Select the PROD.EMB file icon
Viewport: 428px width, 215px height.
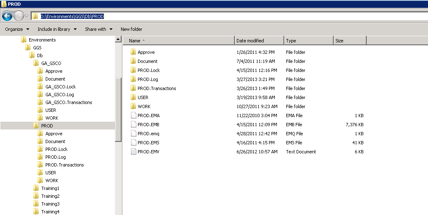coord(133,125)
